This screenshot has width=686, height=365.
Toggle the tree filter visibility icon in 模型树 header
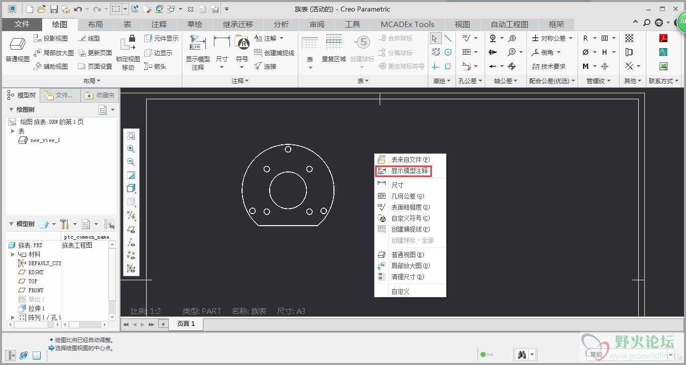click(x=109, y=224)
